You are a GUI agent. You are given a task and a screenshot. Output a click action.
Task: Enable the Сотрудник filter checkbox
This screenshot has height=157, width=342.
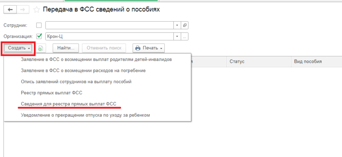click(39, 25)
